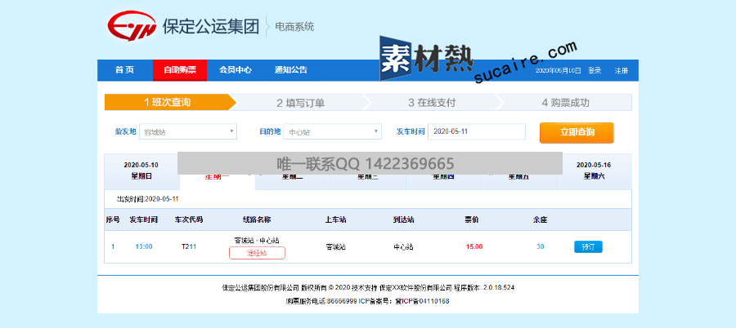Screen dimensions: 736x328
Task: Select step 3 在线支付
Action: tap(432, 103)
